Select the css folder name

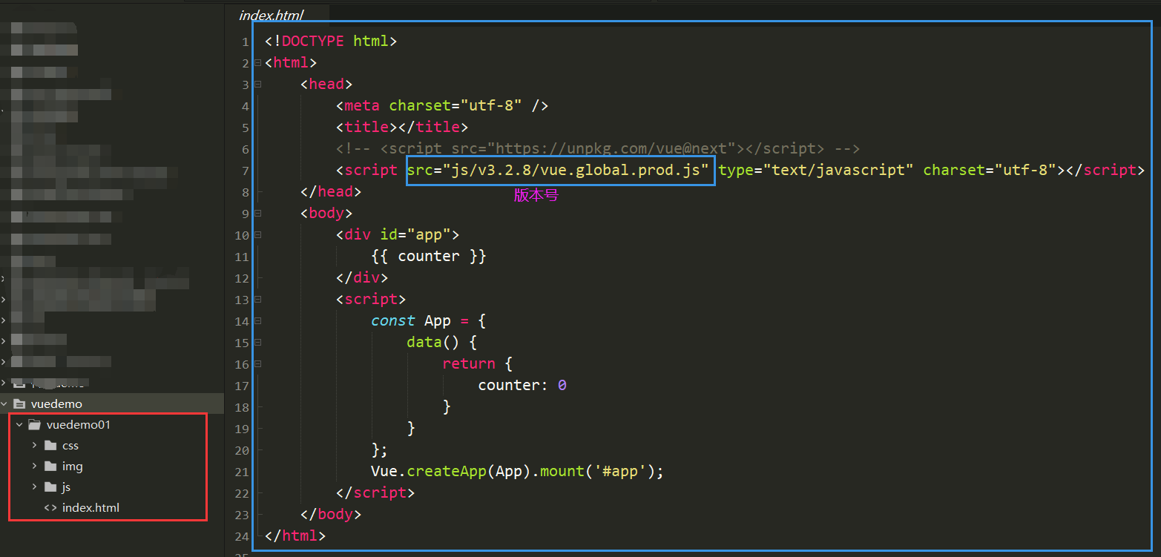point(70,446)
